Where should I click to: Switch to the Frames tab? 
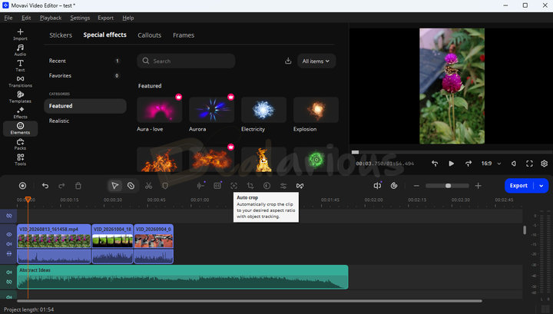[x=184, y=35]
